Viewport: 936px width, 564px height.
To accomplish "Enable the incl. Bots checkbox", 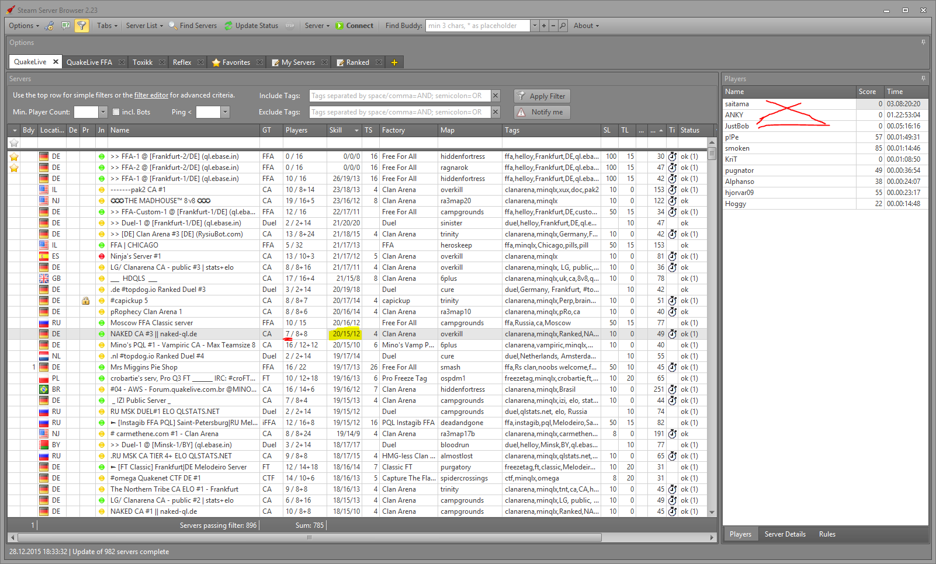I will [x=116, y=112].
